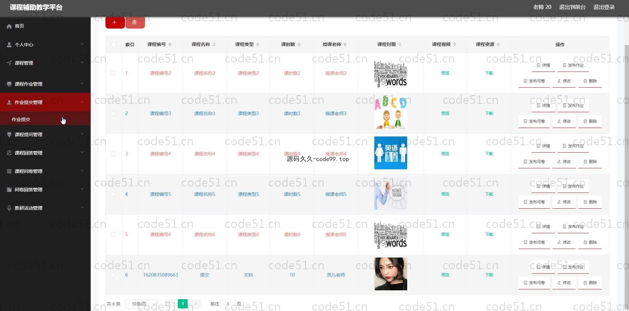Go to previous page arrow
The height and width of the screenshot is (311, 629).
coord(170,304)
